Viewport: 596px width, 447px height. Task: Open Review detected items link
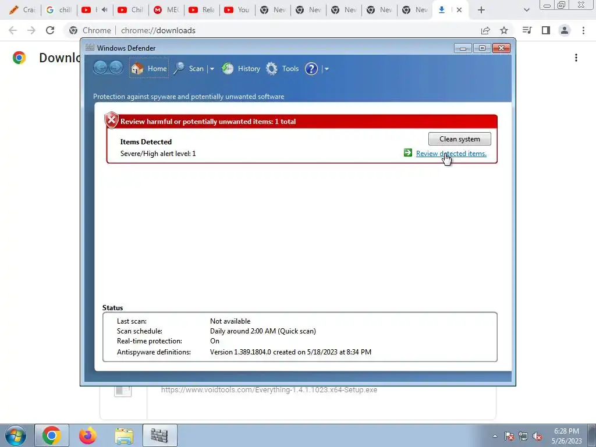pyautogui.click(x=451, y=154)
